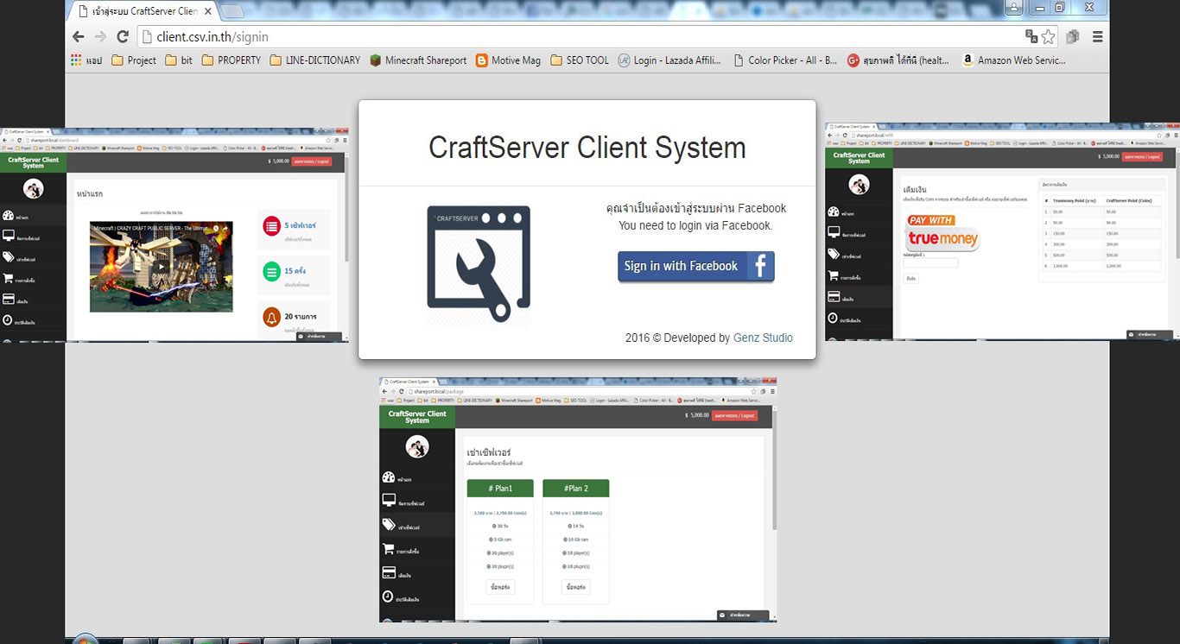Click the extension icon beside the star
Viewport: 1180px width, 644px height.
click(x=1073, y=37)
